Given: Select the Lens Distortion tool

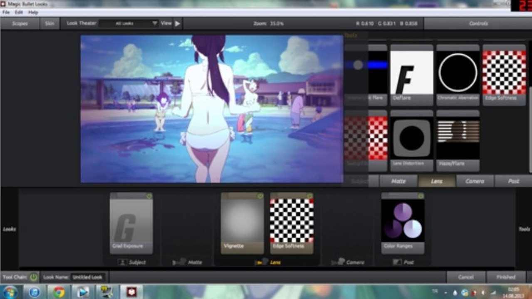Looking at the screenshot, I should (x=411, y=141).
